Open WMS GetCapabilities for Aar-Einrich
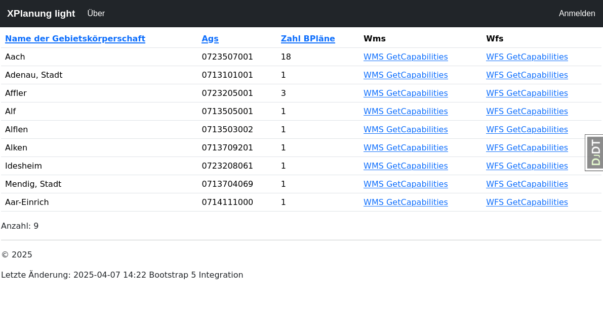This screenshot has height=313, width=603. (x=406, y=202)
